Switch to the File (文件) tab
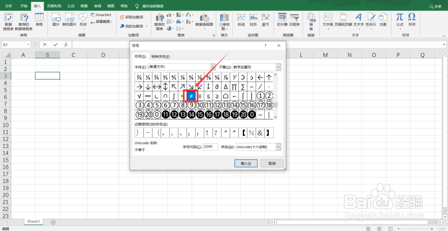The width and height of the screenshot is (448, 231). click(x=9, y=6)
